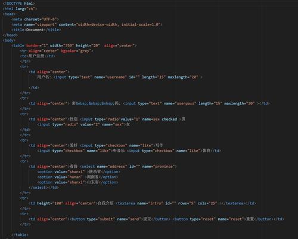Click the bgcolor grey attribute
This screenshot has width=298, height=239.
76,51
